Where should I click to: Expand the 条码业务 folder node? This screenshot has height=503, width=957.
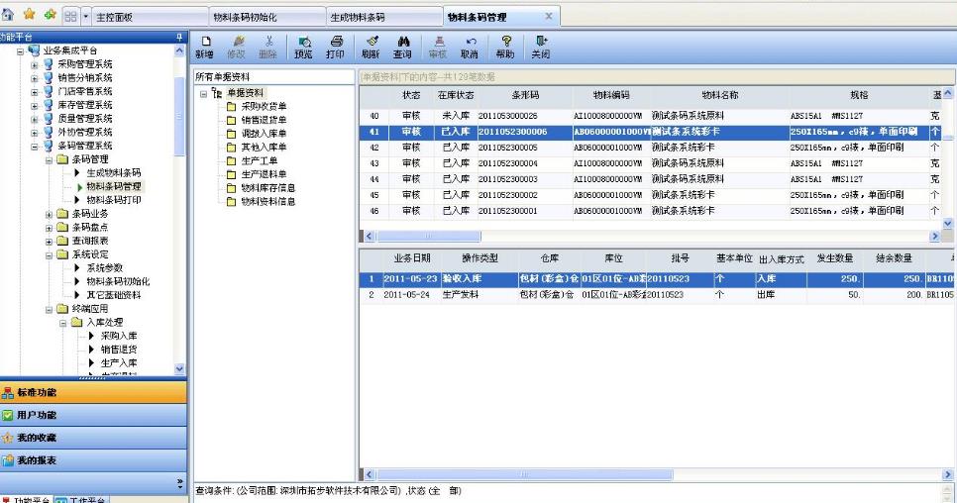tap(49, 214)
